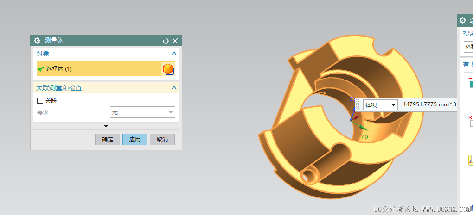Grab the dotted handle of the measurement box
This screenshot has width=473, height=215.
(358, 104)
